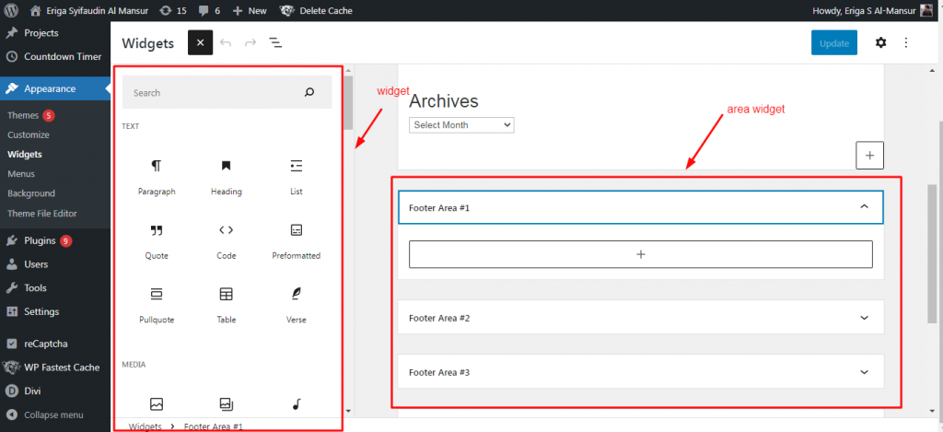Go to Themes submenu
943x432 pixels.
(x=23, y=115)
